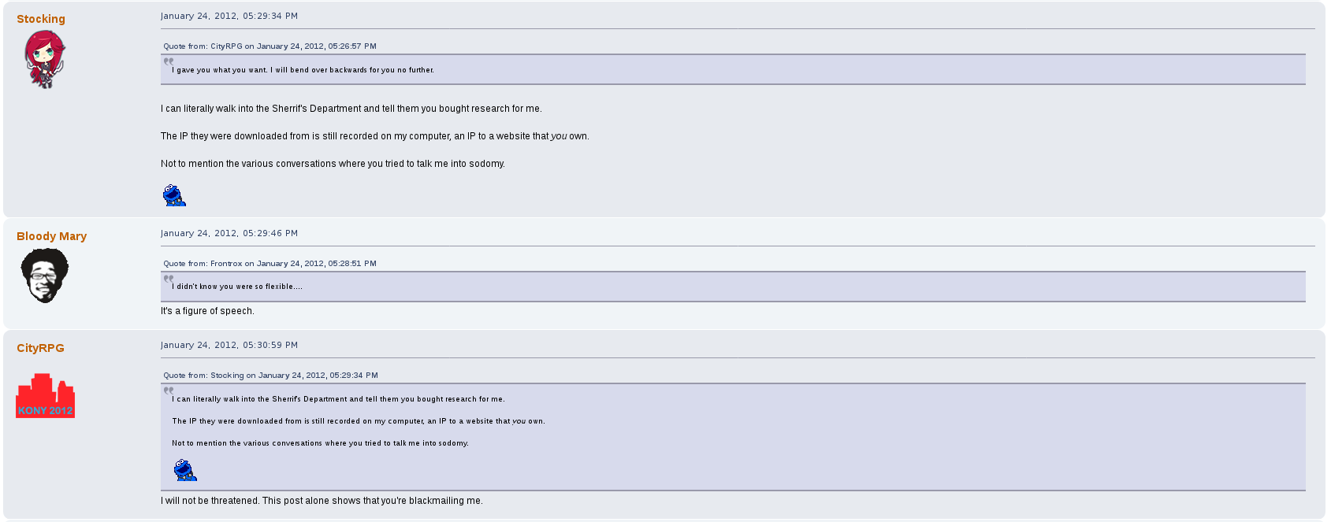This screenshot has width=1331, height=522.
Task: Click Stocking's red-haired chibi avatar
Action: coord(44,59)
